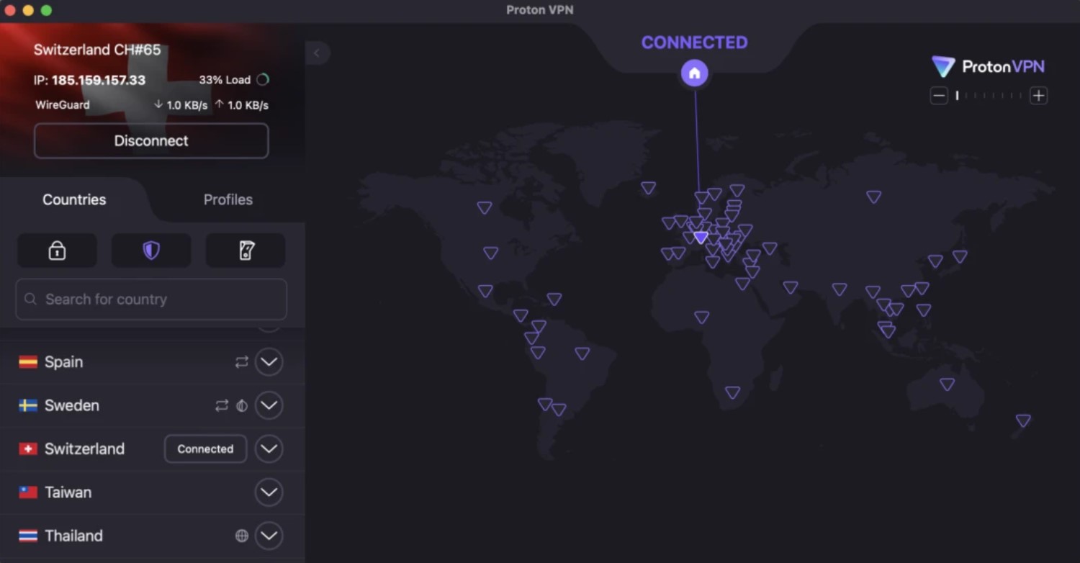Click the server load circle indicator
Image resolution: width=1080 pixels, height=563 pixels.
(263, 80)
